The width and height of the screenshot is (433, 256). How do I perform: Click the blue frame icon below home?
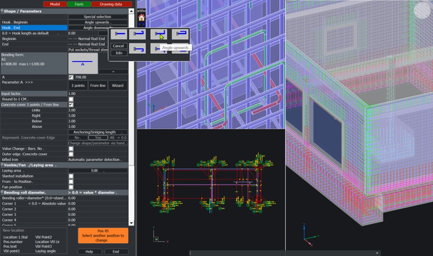point(141,25)
